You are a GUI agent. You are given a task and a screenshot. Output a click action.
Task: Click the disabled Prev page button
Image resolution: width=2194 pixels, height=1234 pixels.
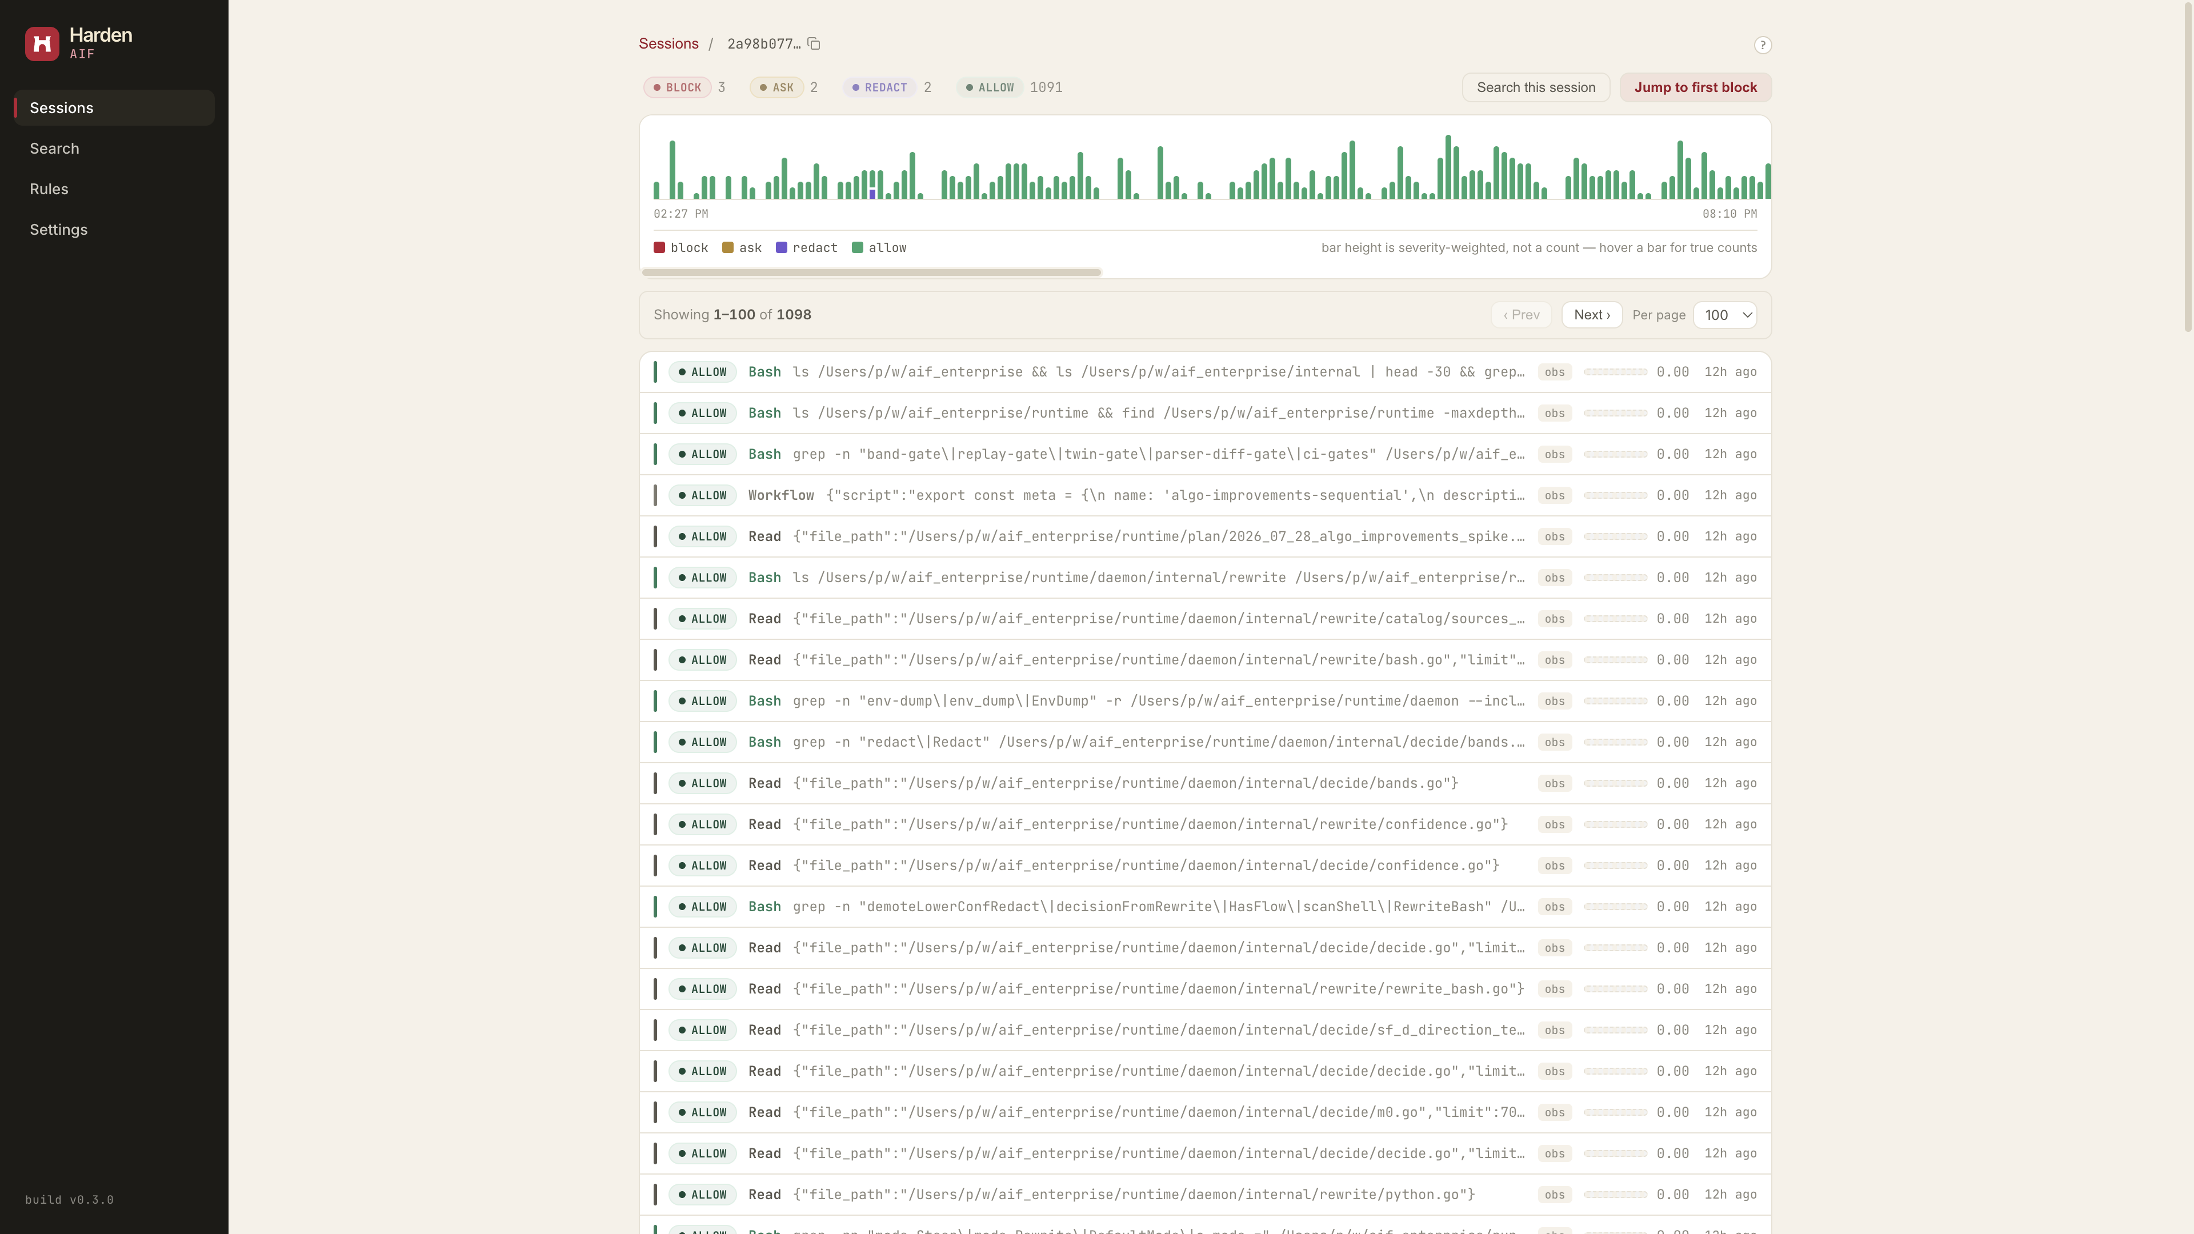[x=1521, y=315]
